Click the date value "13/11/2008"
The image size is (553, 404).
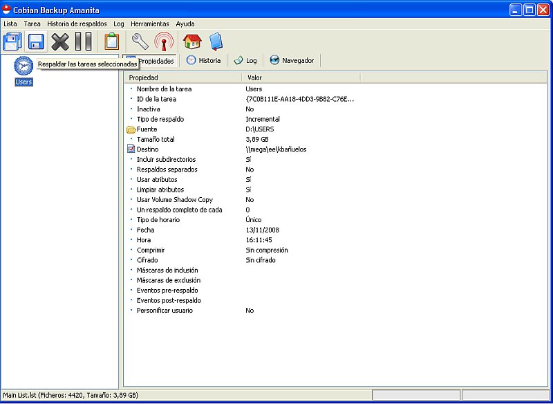(263, 230)
